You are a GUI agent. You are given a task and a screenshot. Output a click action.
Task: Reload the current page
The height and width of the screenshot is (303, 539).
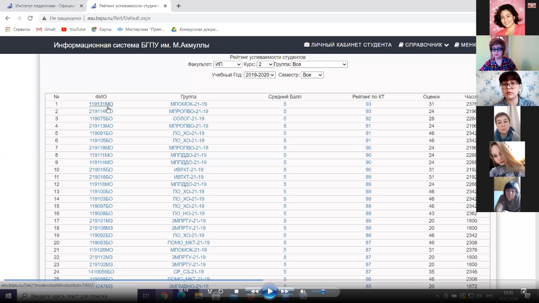(30, 18)
